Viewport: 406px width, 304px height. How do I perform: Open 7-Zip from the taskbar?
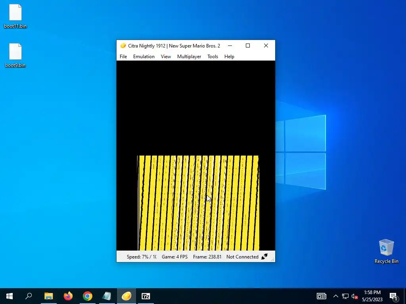(146, 296)
